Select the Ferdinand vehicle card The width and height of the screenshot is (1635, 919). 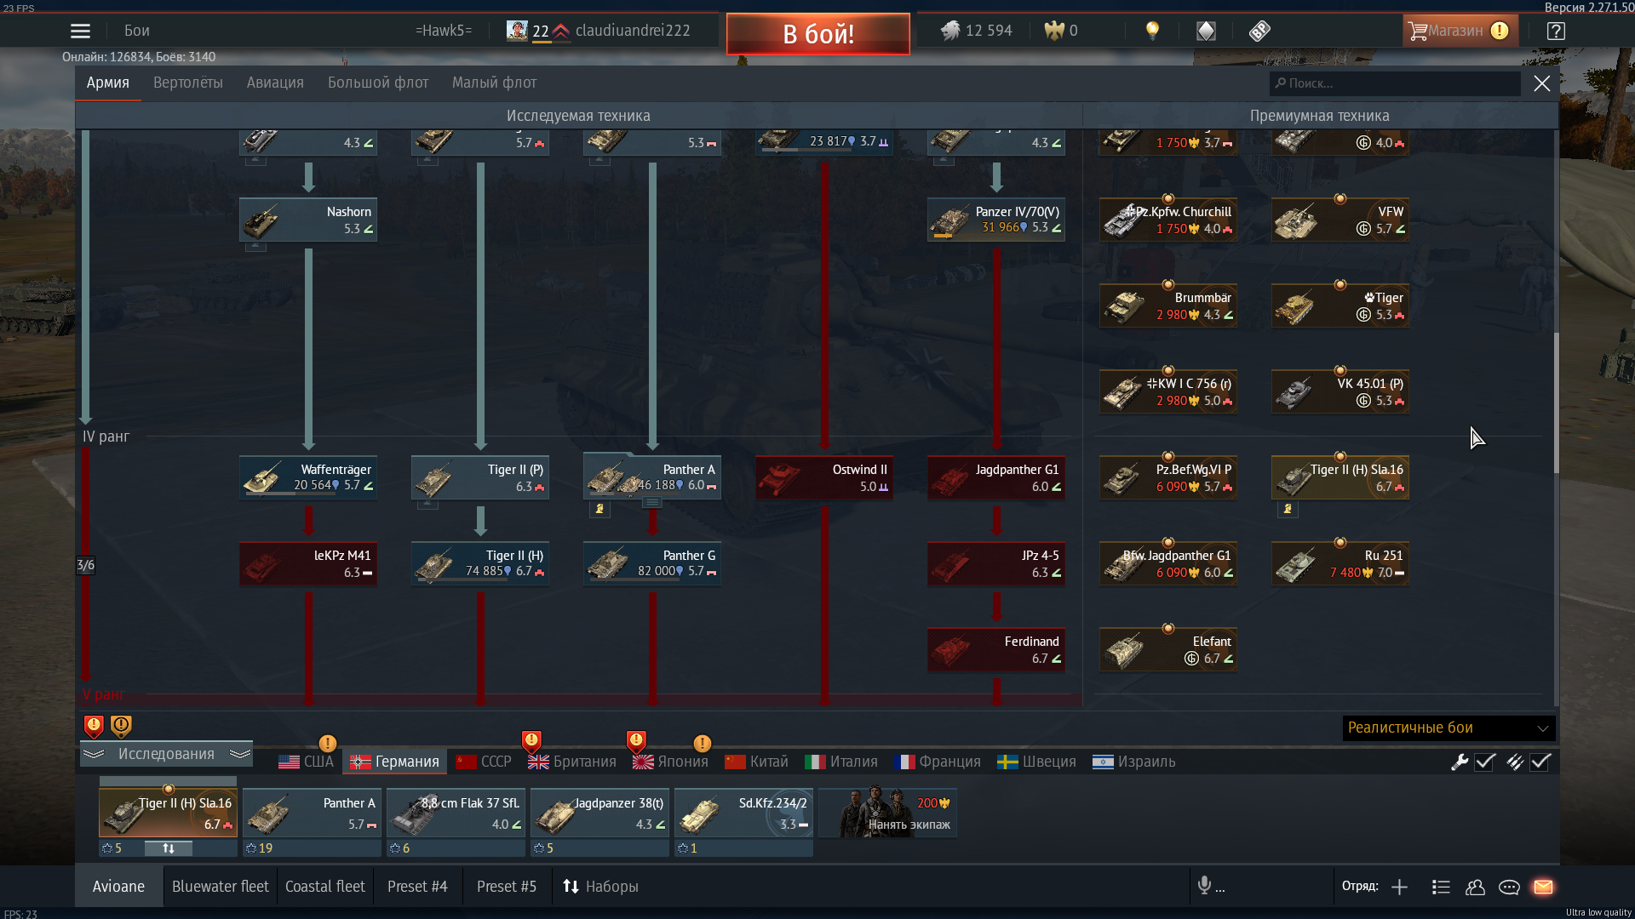coord(996,650)
